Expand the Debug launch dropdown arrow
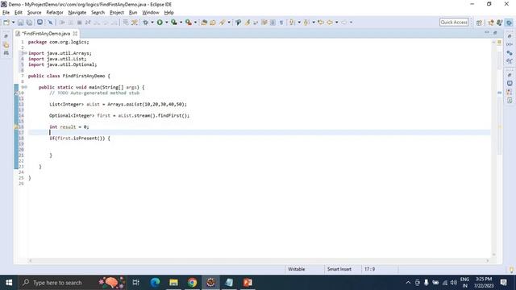Image resolution: width=516 pixels, height=290 pixels. click(152, 23)
